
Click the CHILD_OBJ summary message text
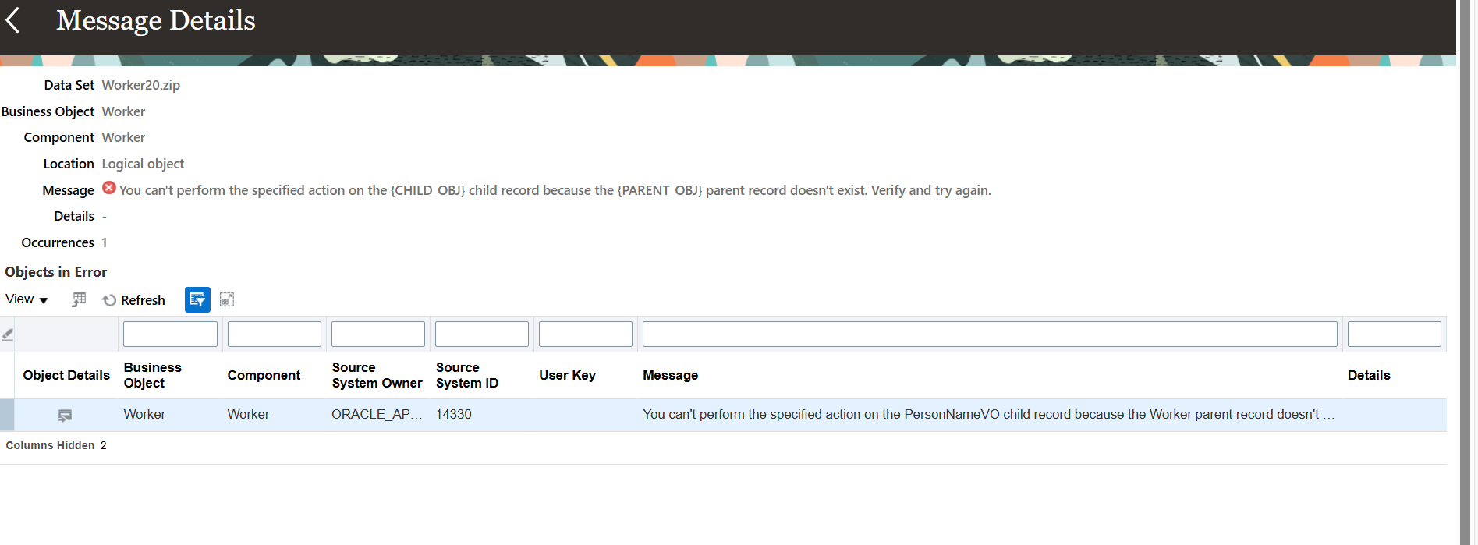555,190
